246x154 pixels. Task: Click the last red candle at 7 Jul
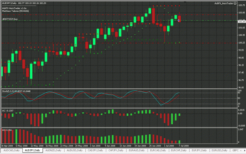(179, 18)
